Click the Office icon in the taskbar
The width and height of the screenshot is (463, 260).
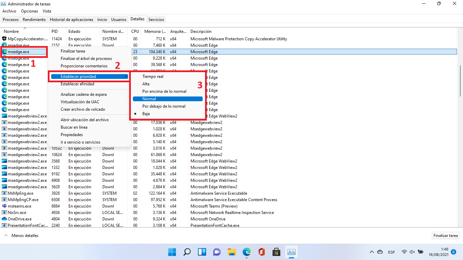point(261,252)
